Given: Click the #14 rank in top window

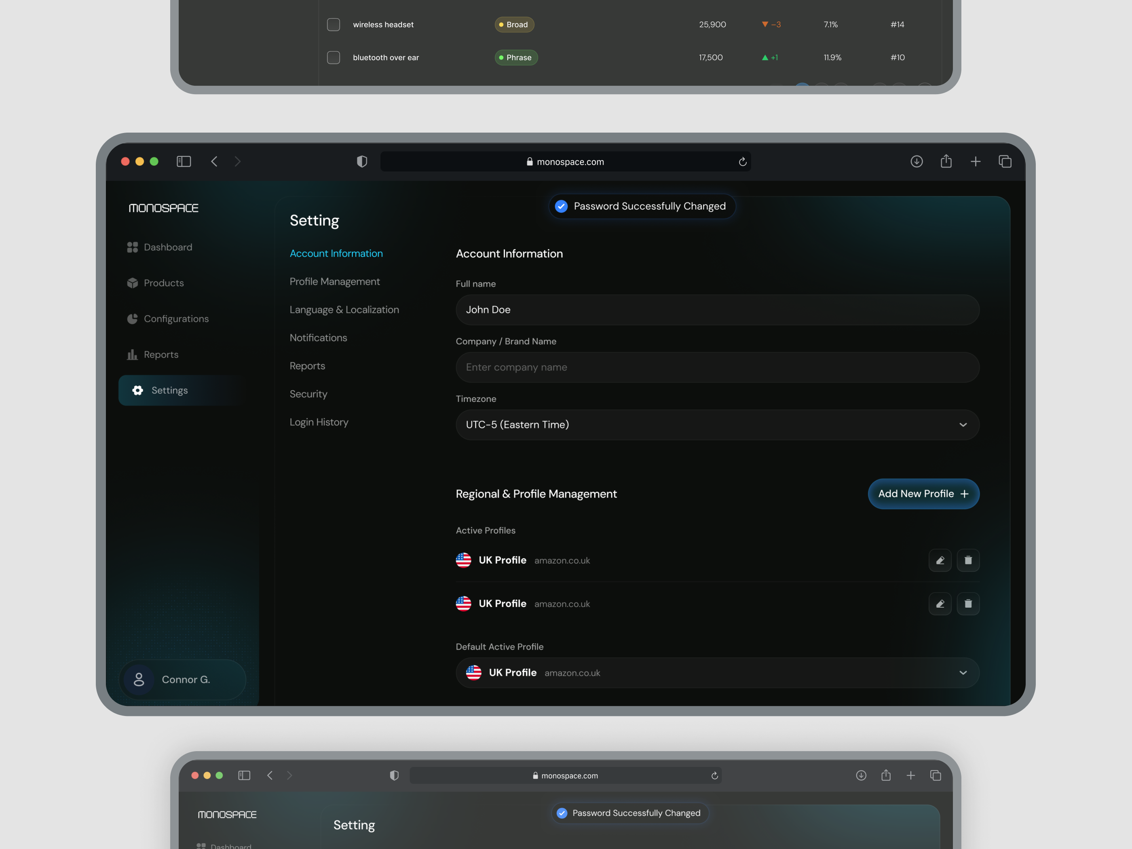Looking at the screenshot, I should [897, 25].
